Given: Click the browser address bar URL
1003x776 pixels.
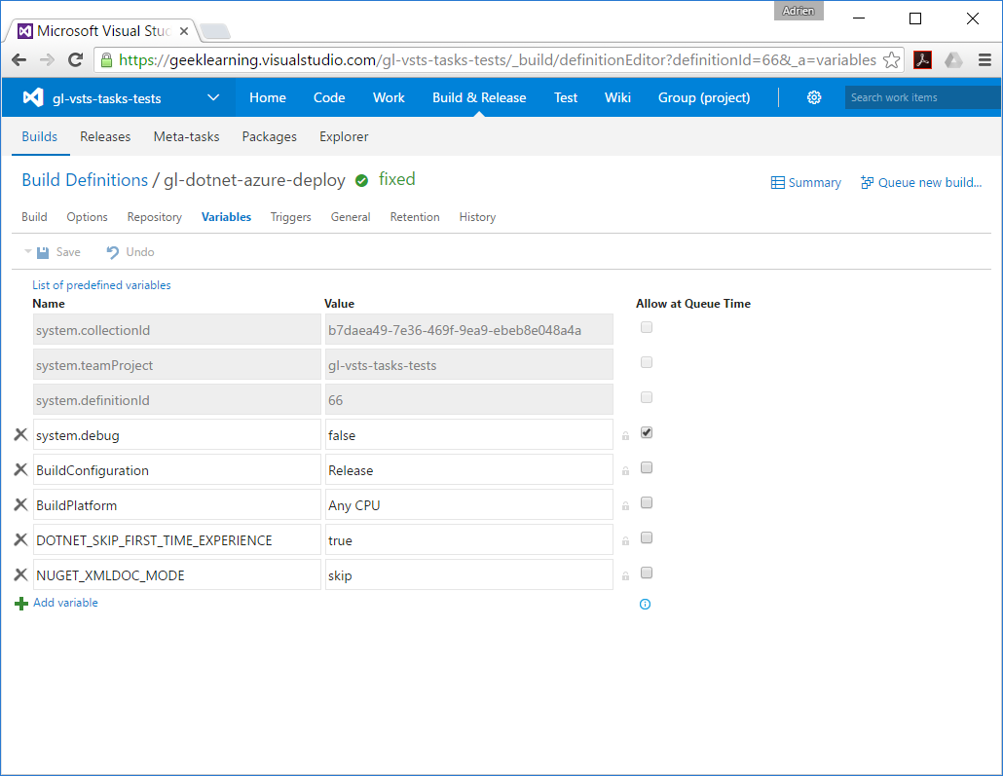Looking at the screenshot, I should pos(497,60).
